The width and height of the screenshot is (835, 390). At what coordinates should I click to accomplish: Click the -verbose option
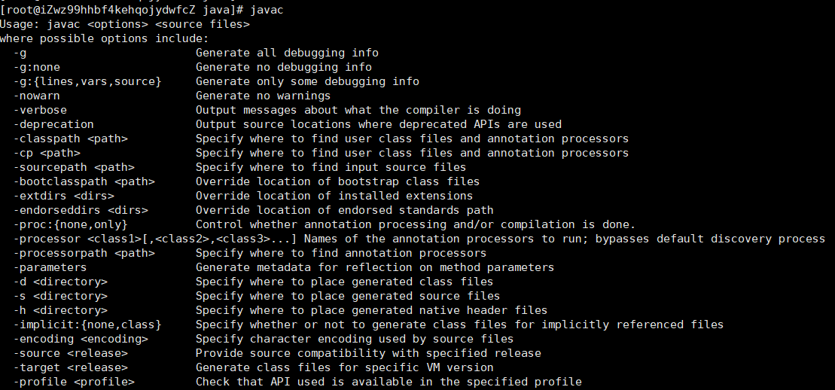point(40,110)
